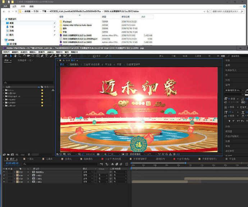Image resolution: width=248 pixels, height=207 pixels.
Task: Hide the 三镜头 layer with its eye toggle
Action: [4, 175]
